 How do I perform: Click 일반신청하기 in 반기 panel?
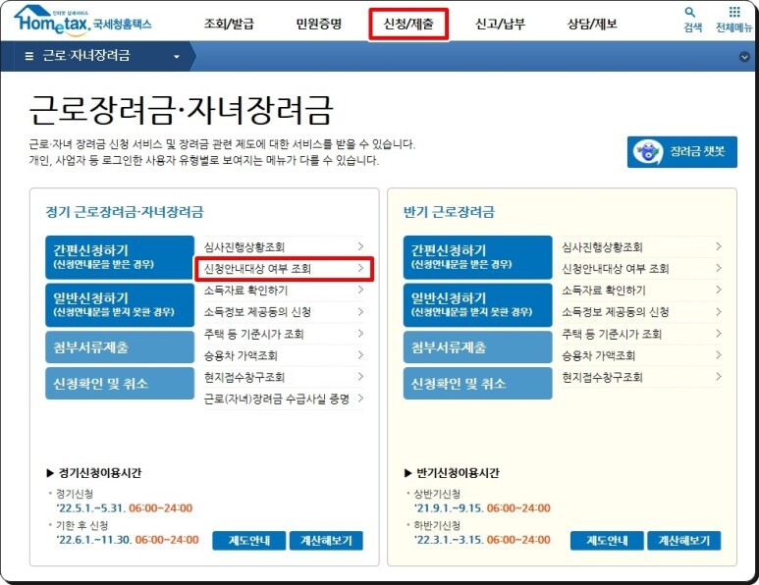(478, 305)
